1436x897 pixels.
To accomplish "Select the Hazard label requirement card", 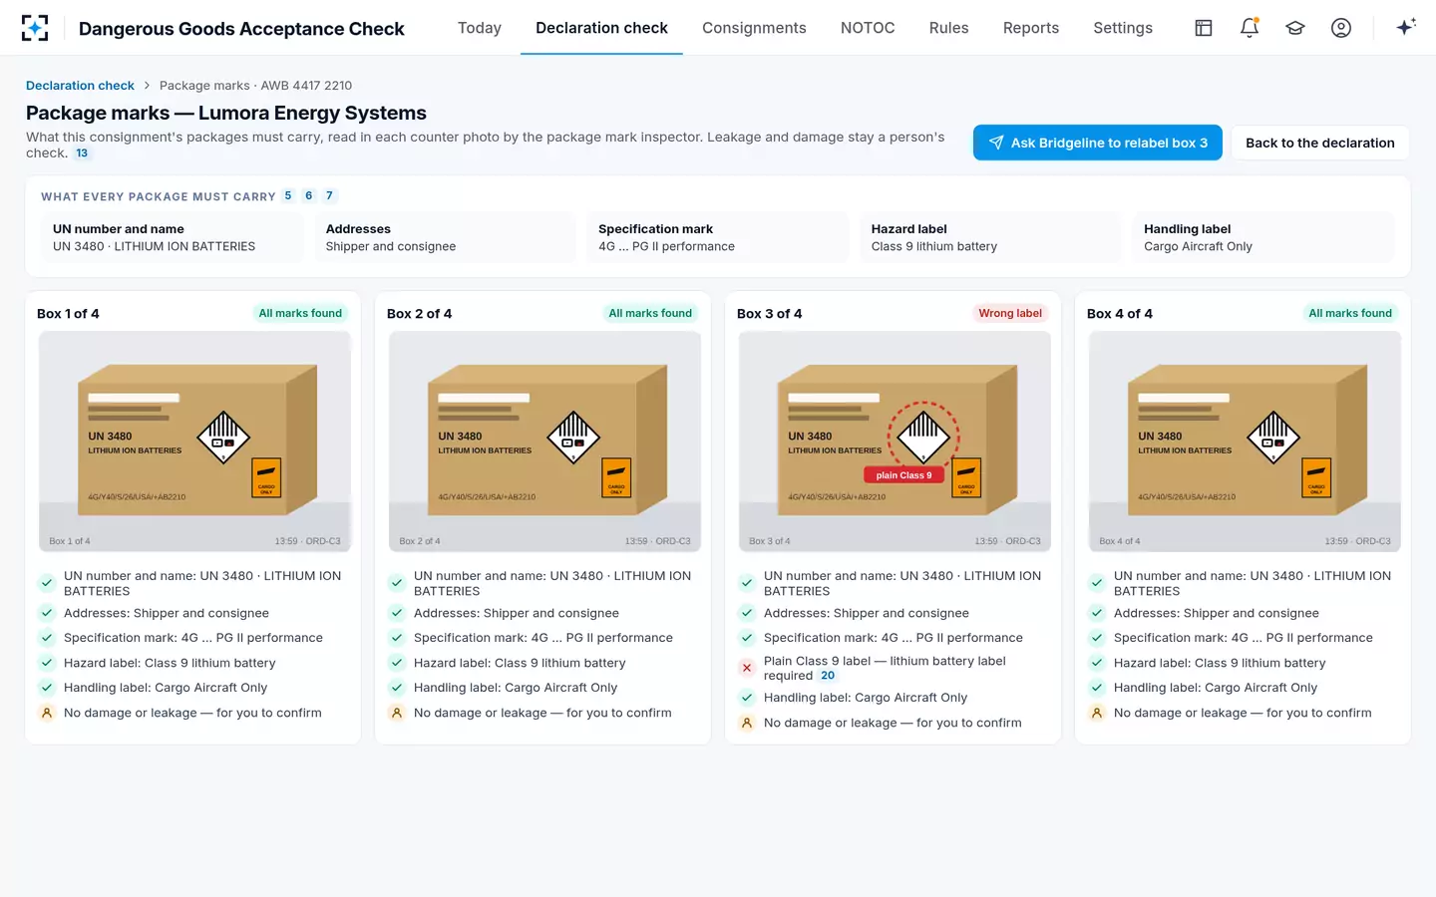I will (x=990, y=237).
